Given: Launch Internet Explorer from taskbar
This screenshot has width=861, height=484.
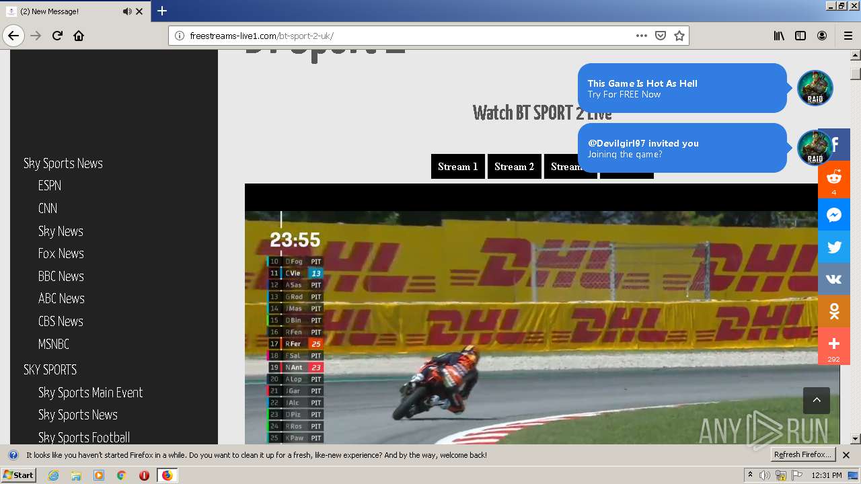Looking at the screenshot, I should pyautogui.click(x=54, y=475).
